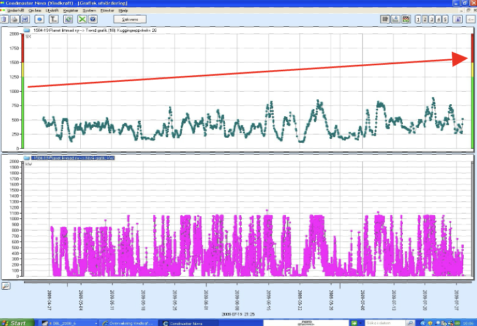Select graph layout number 5
Image resolution: width=477 pixels, height=326 pixels.
(445, 19)
